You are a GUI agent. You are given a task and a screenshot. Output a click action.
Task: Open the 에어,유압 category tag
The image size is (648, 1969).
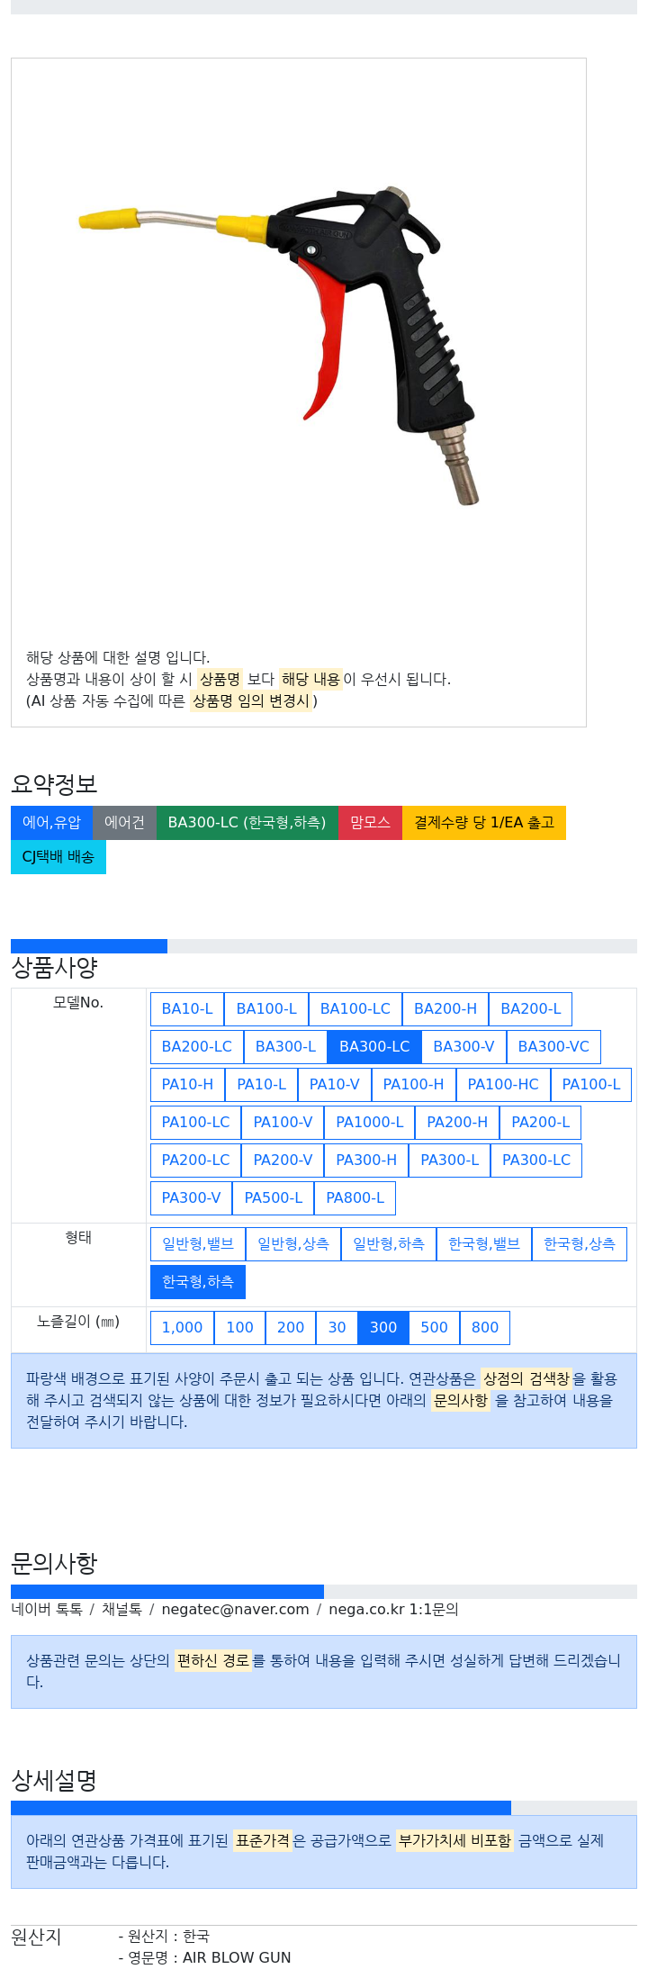[x=51, y=822]
